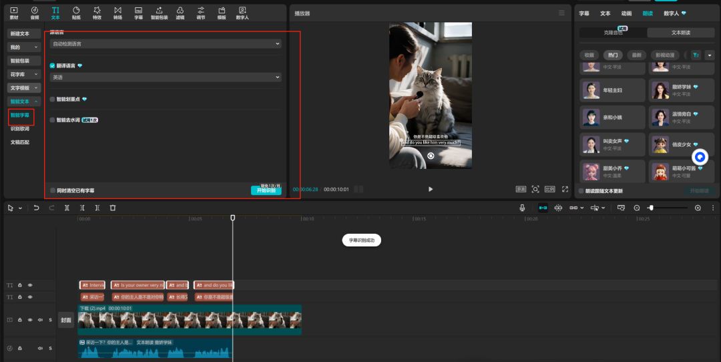
Task: Click the timeline zoom-in magnifier icon
Action: point(698,208)
